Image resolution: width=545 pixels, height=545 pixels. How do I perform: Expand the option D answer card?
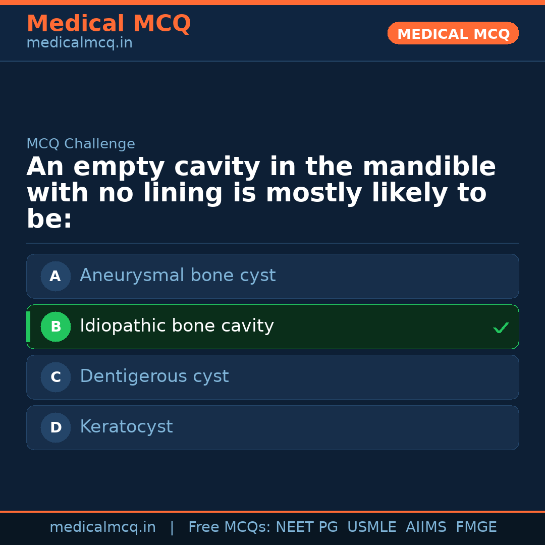(272, 427)
